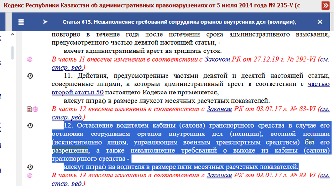Image resolution: width=334 pixels, height=186 pixels.
Task: Click the pink scales icon beside the part 13 amendment note
Action: pos(30,176)
